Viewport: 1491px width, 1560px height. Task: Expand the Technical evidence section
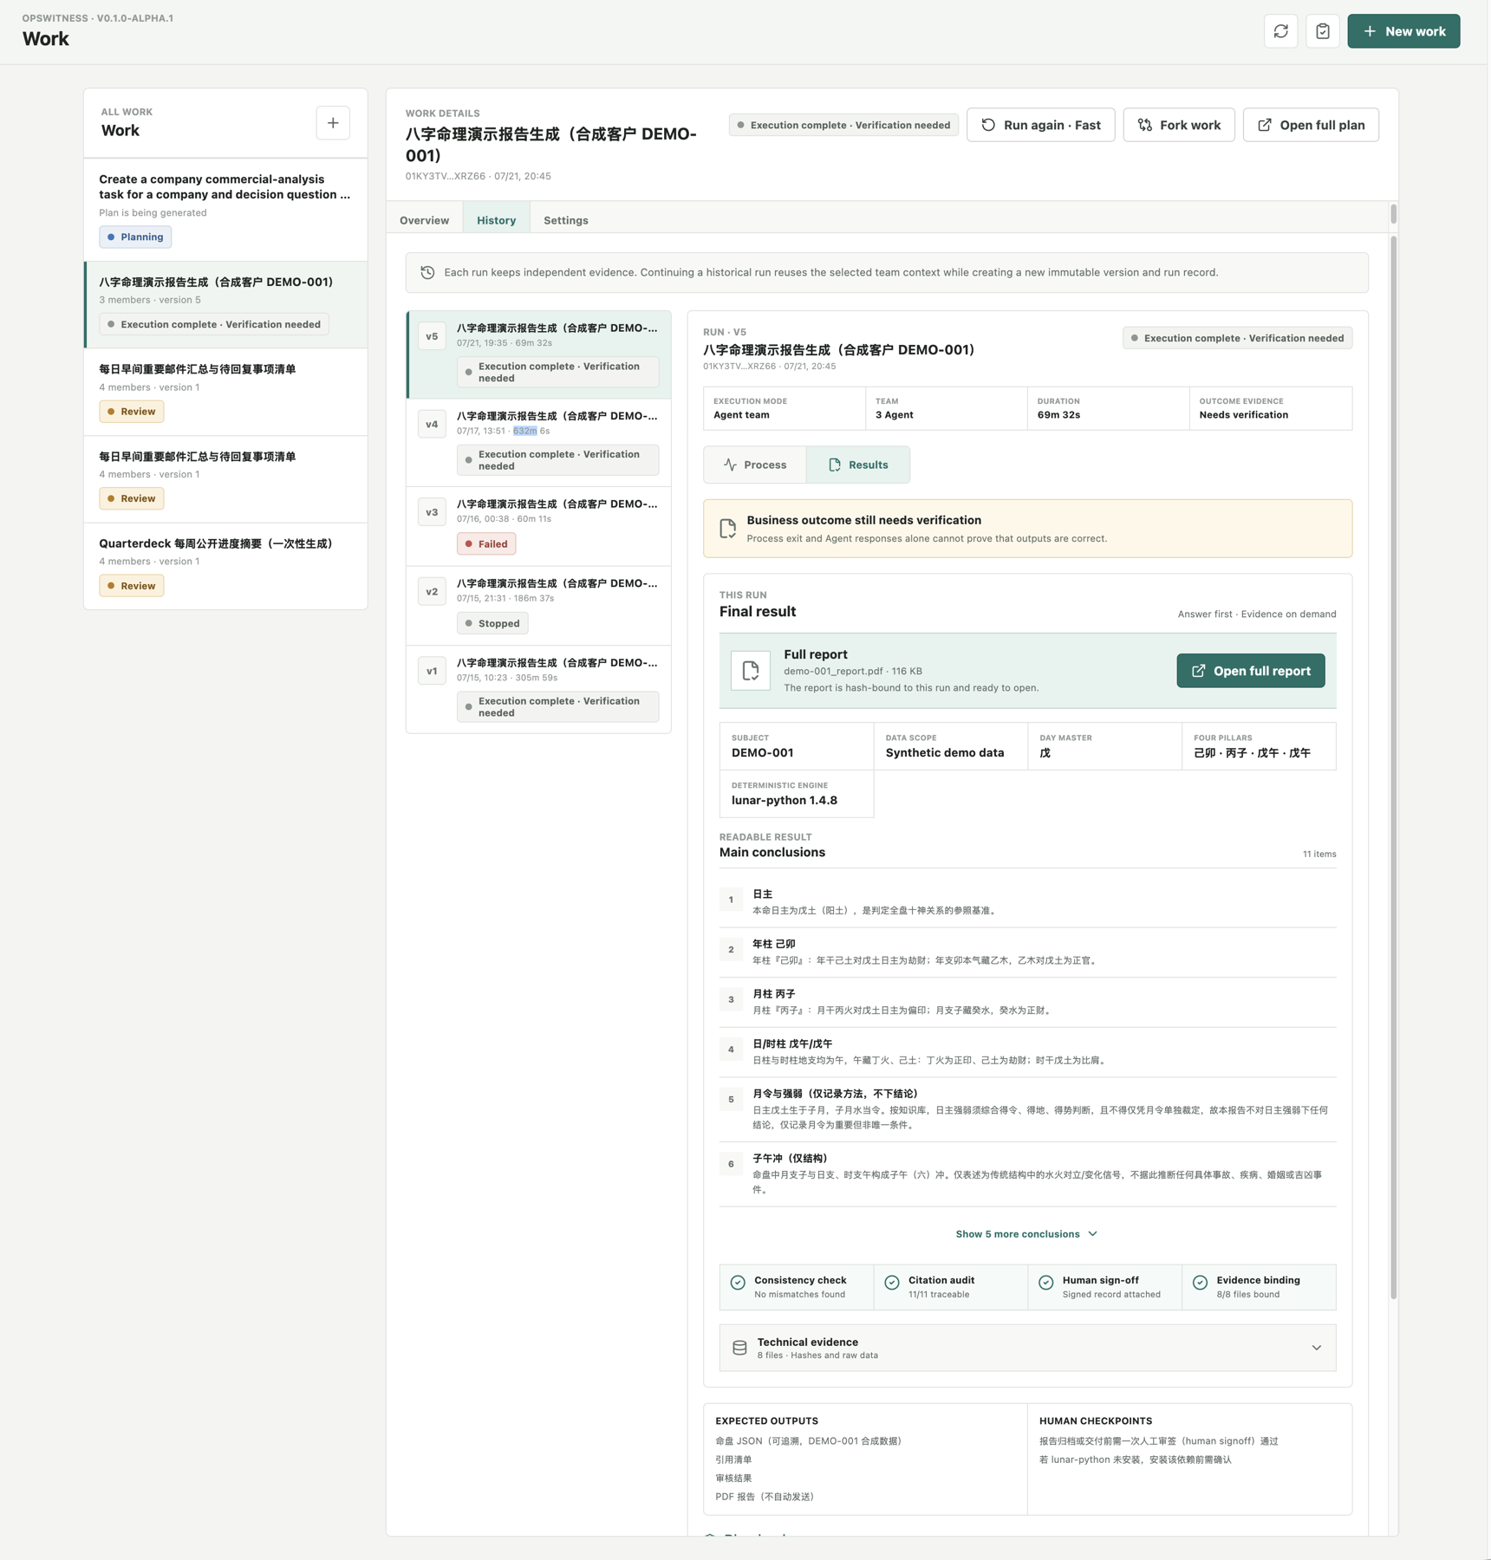1027,1348
